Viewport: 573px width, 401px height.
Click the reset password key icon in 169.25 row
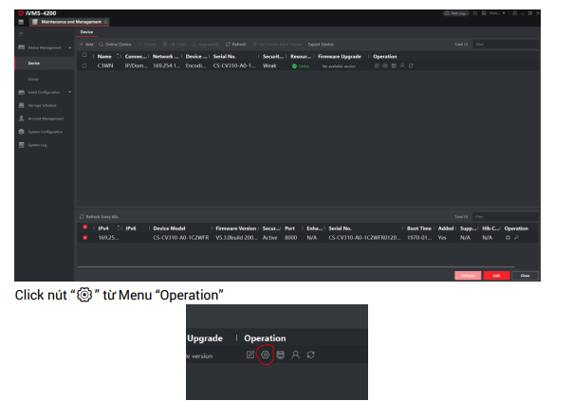517,238
